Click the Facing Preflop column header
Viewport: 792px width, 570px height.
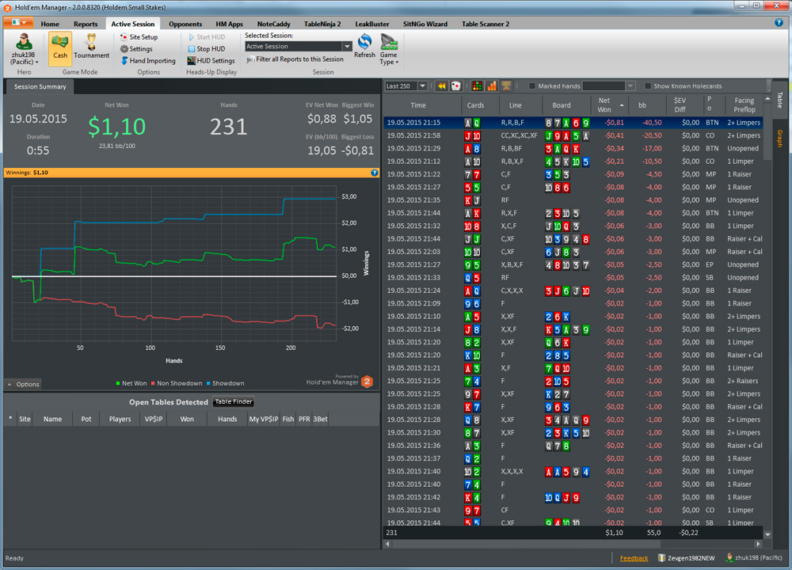[744, 105]
